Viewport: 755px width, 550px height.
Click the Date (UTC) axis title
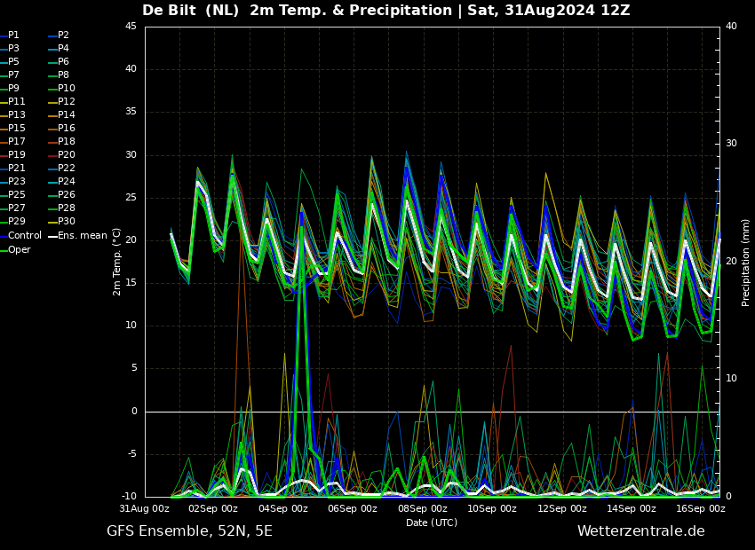tap(432, 522)
